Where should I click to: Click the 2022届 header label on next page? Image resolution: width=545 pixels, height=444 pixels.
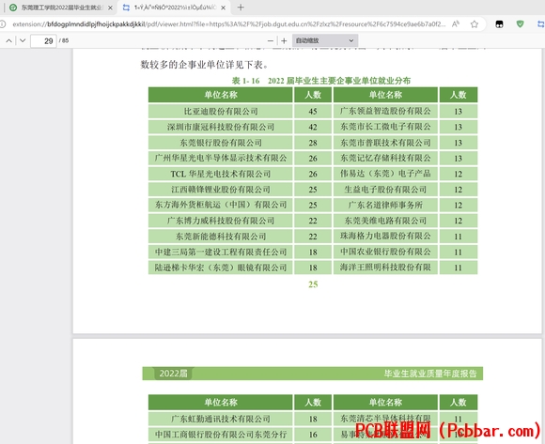[174, 374]
